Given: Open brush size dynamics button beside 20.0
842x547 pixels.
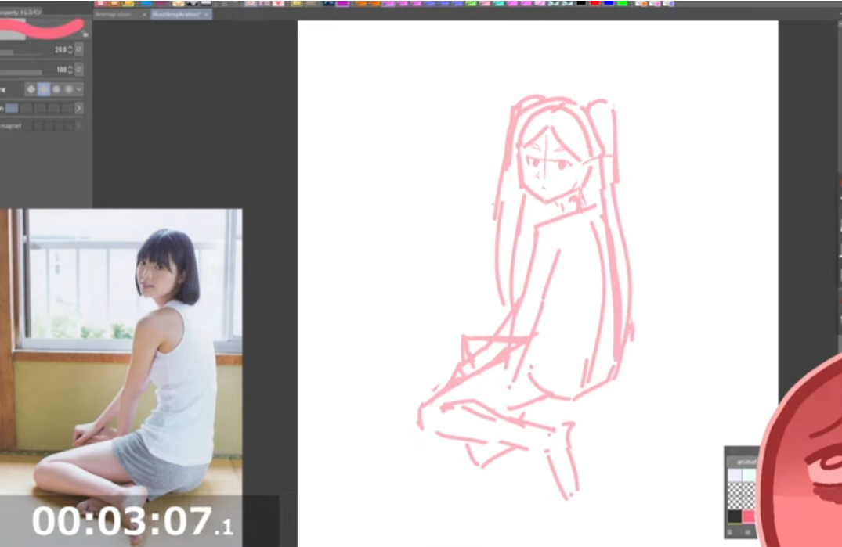Looking at the screenshot, I should [79, 49].
